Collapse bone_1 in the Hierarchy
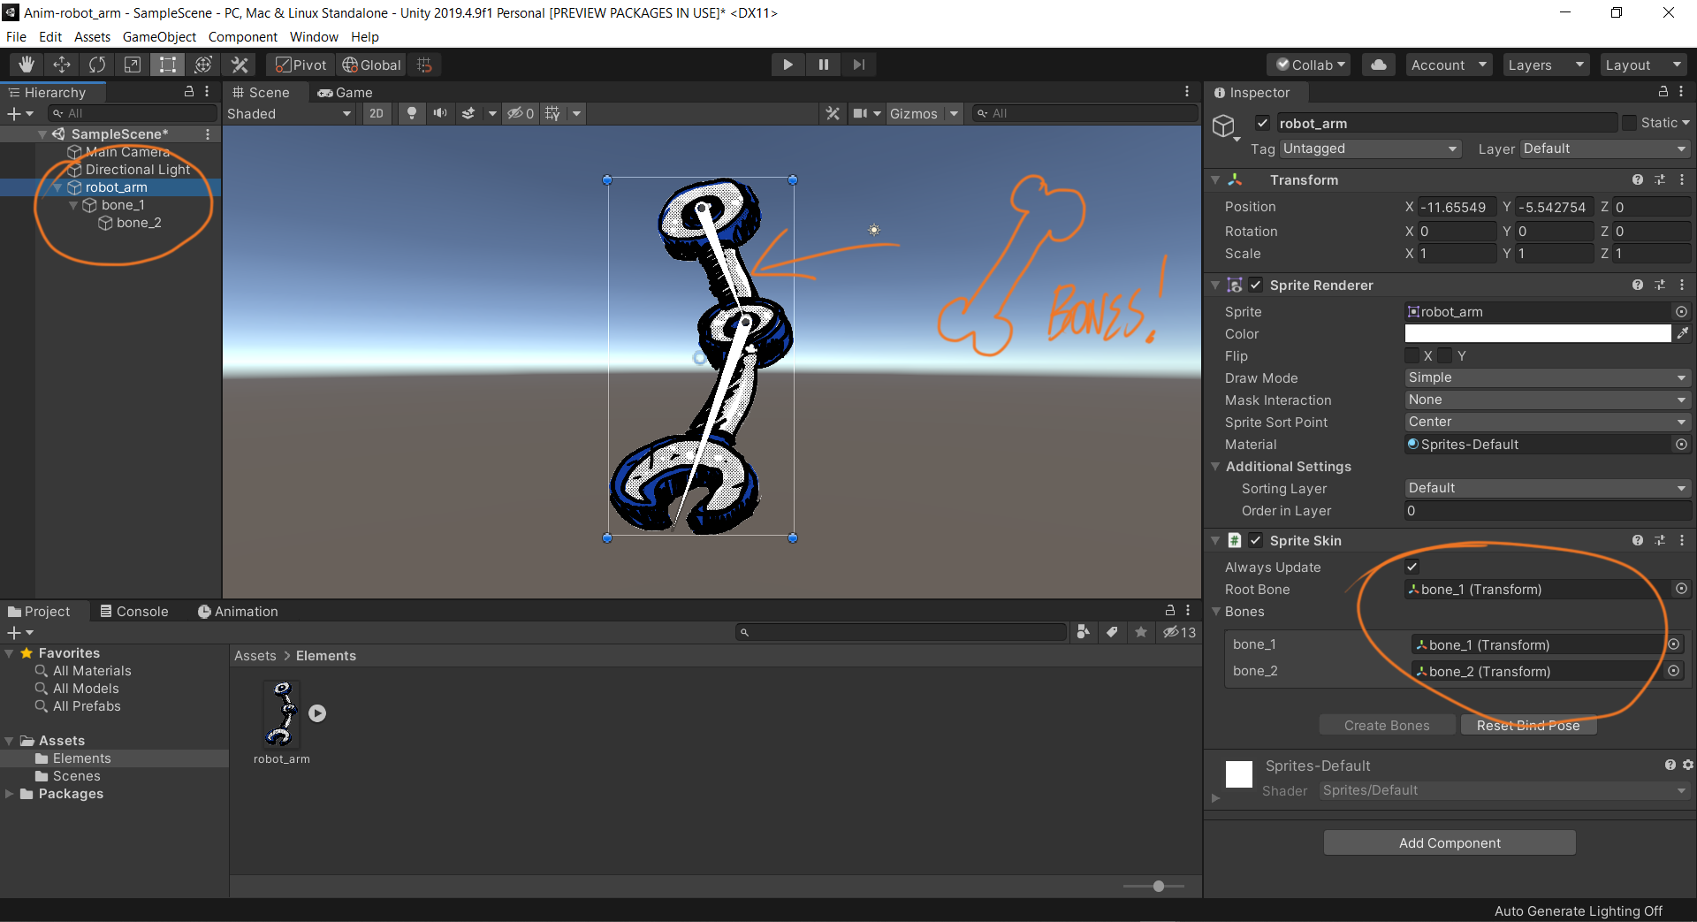Viewport: 1697px width, 922px height. pyautogui.click(x=73, y=205)
